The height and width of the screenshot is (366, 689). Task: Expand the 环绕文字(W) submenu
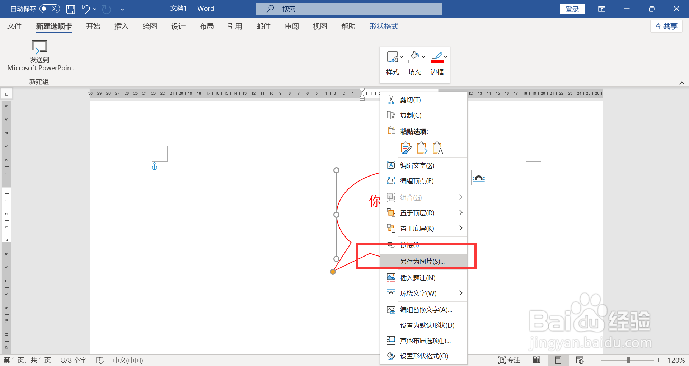pyautogui.click(x=424, y=293)
